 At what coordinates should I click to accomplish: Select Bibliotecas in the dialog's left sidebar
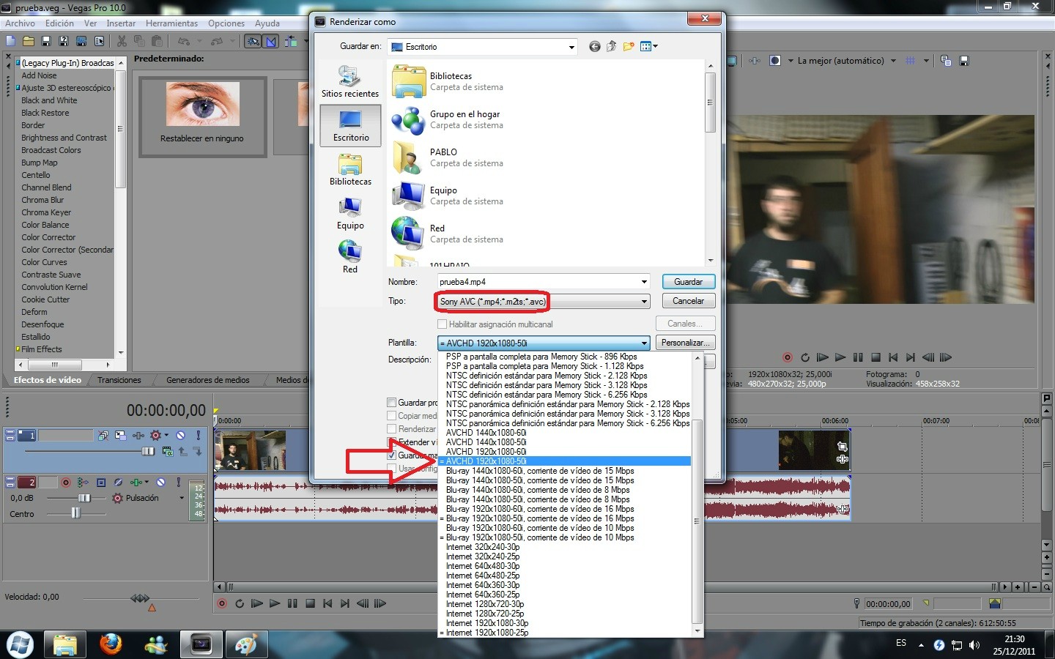coord(350,169)
